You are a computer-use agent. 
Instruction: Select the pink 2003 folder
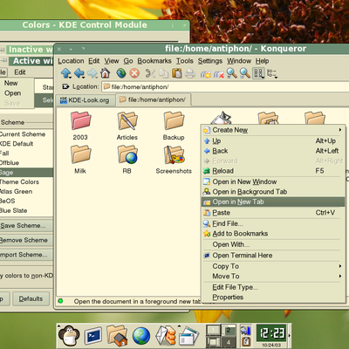pyautogui.click(x=80, y=120)
